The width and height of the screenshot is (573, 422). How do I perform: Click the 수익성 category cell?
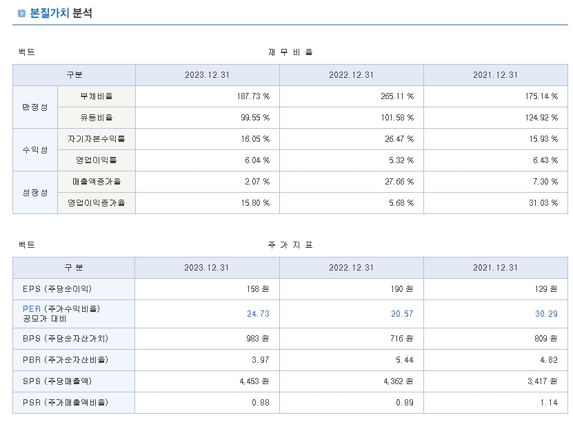point(35,149)
